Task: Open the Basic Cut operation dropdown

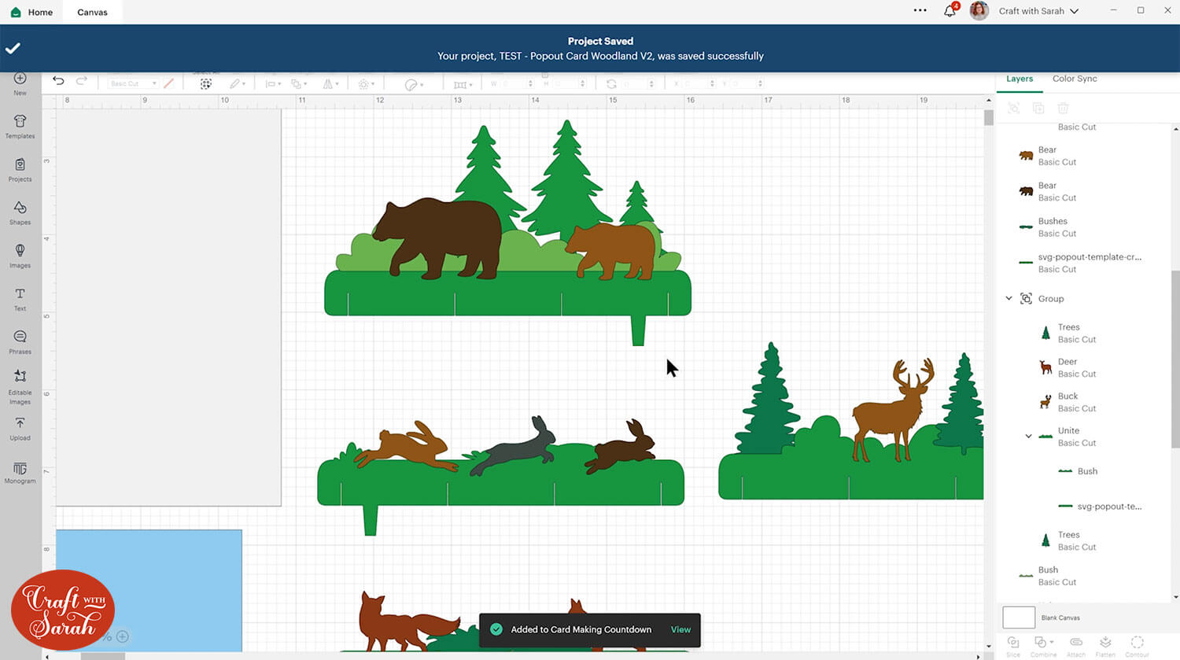Action: [x=133, y=83]
